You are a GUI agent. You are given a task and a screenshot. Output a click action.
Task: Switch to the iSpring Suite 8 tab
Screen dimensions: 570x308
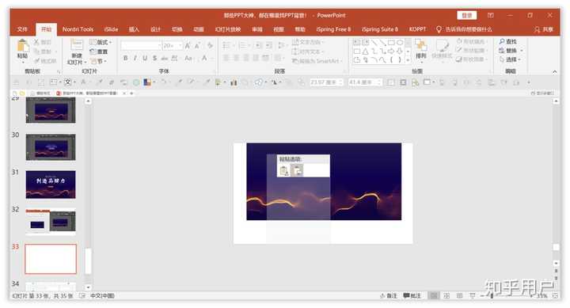(x=380, y=29)
